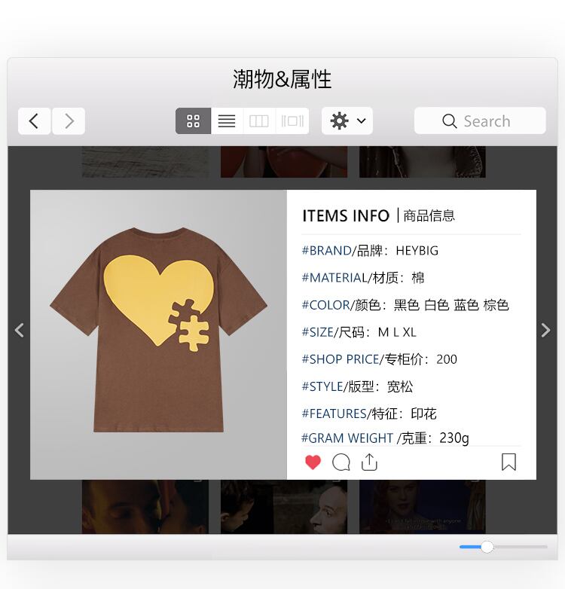Go back with the left chevron button

[x=34, y=121]
